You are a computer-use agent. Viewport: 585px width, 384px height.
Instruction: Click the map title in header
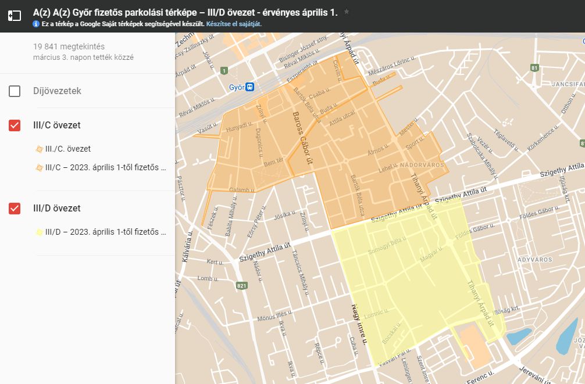(185, 12)
